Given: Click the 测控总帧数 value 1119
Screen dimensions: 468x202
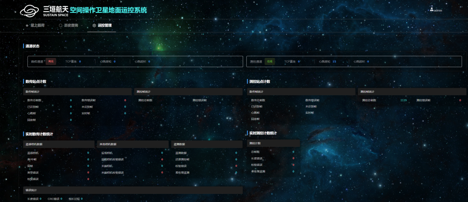Looking at the screenshot, I should [x=404, y=100].
